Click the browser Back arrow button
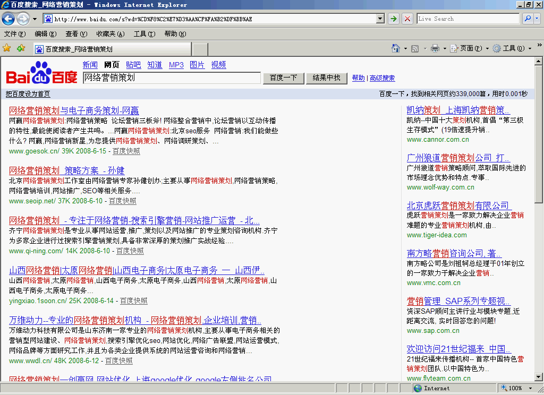 tap(8, 19)
